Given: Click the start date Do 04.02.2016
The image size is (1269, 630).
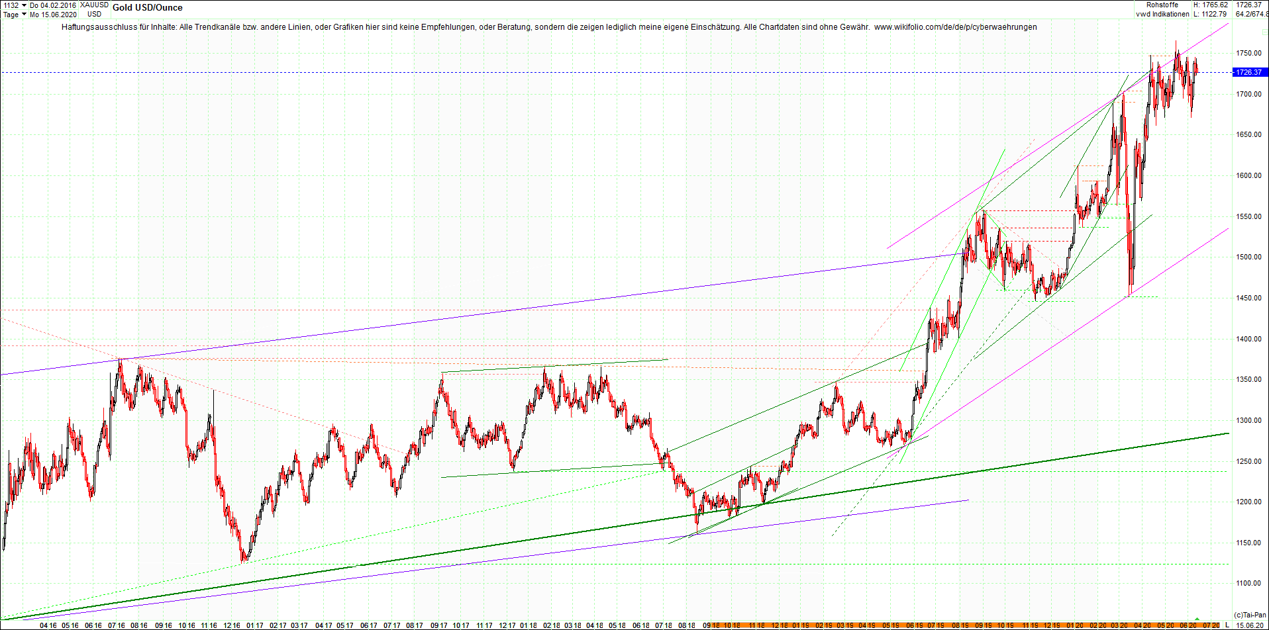Looking at the screenshot, I should click(x=53, y=5).
